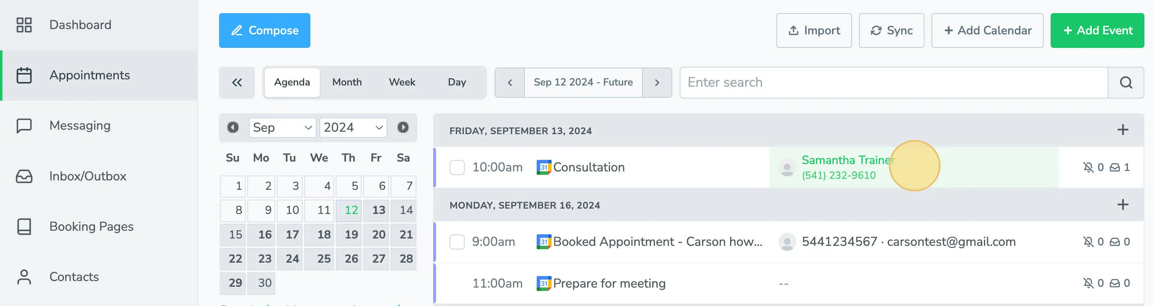Select the Week tab
1153x306 pixels.
pos(402,82)
